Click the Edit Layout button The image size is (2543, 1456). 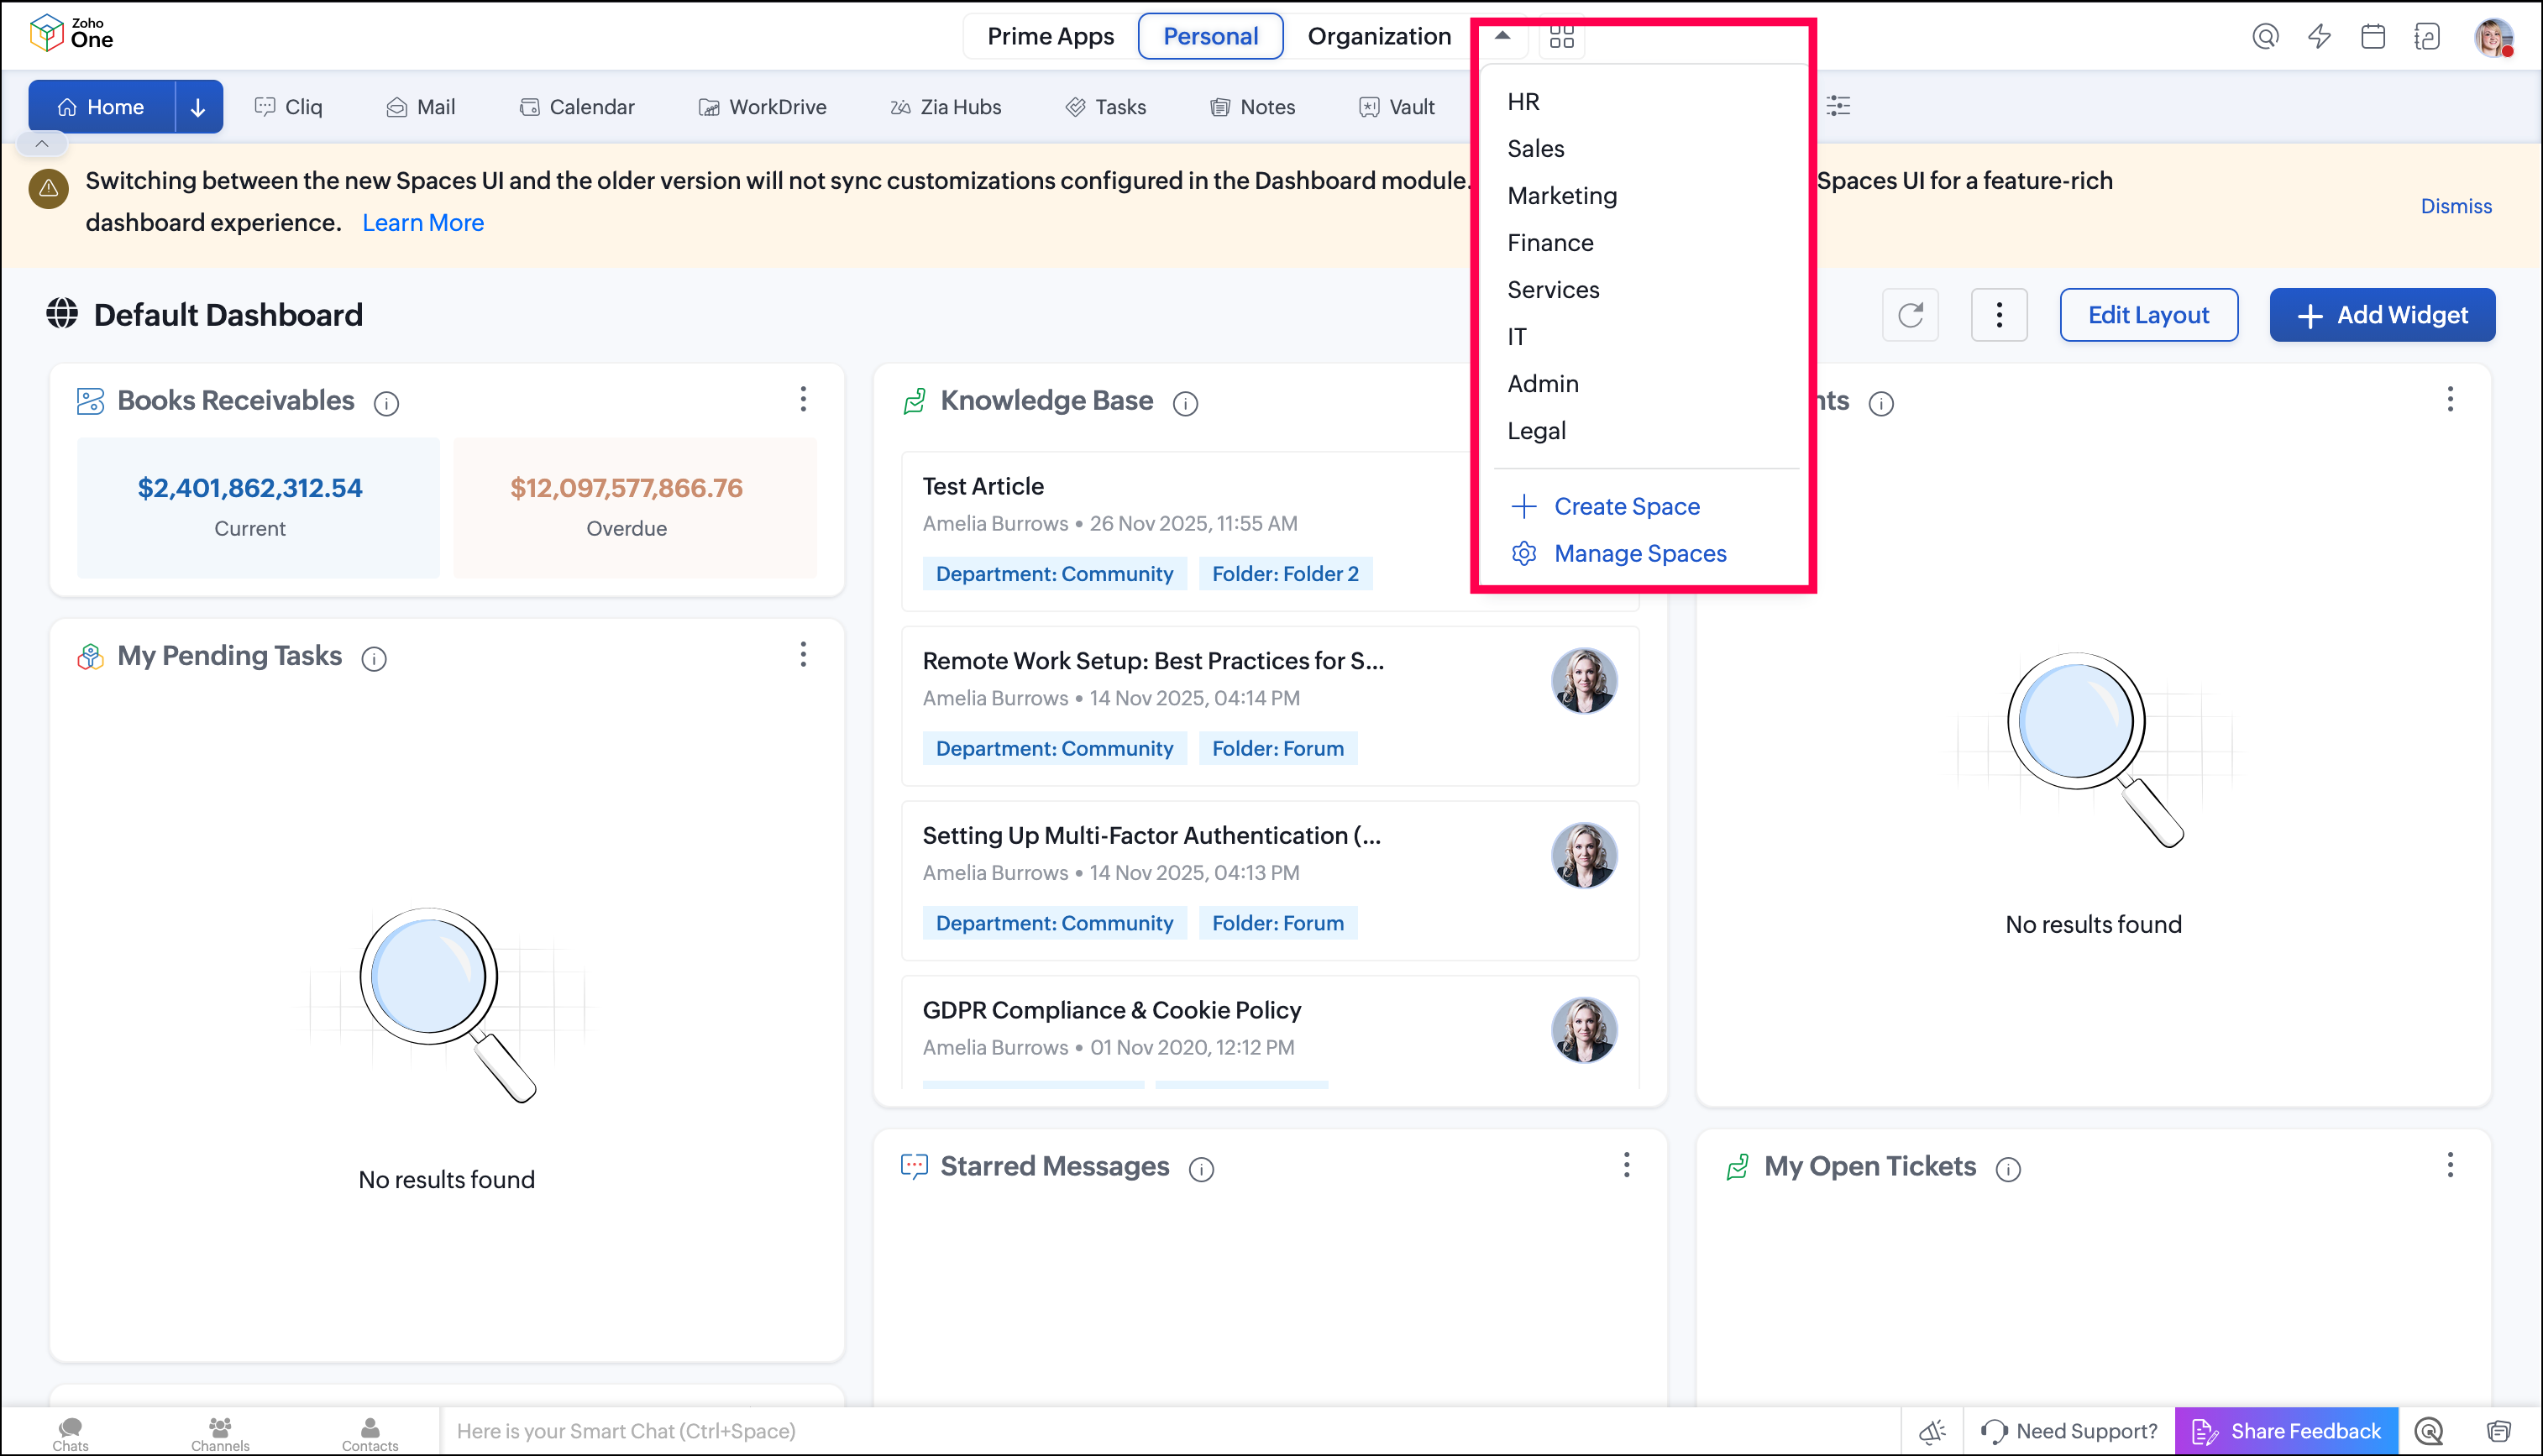pyautogui.click(x=2148, y=315)
